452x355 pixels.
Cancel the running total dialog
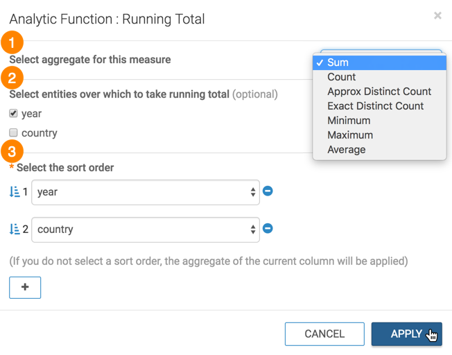point(324,334)
